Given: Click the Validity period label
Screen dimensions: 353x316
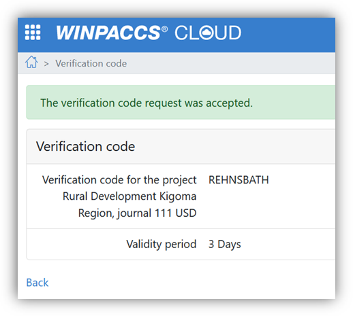Looking at the screenshot, I should coord(162,245).
